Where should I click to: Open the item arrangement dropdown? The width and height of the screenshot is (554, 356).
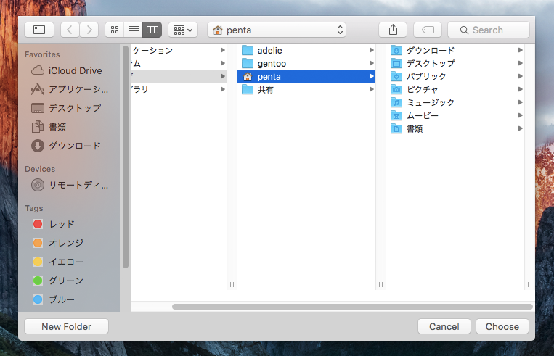pyautogui.click(x=183, y=30)
